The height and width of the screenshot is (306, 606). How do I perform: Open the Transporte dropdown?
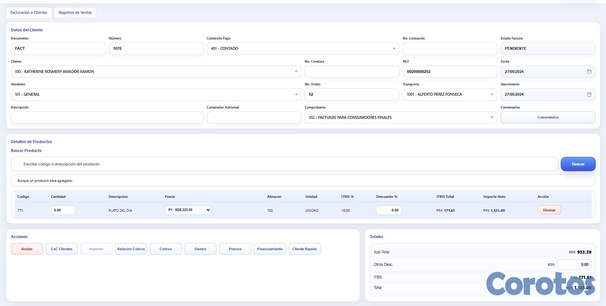point(492,94)
